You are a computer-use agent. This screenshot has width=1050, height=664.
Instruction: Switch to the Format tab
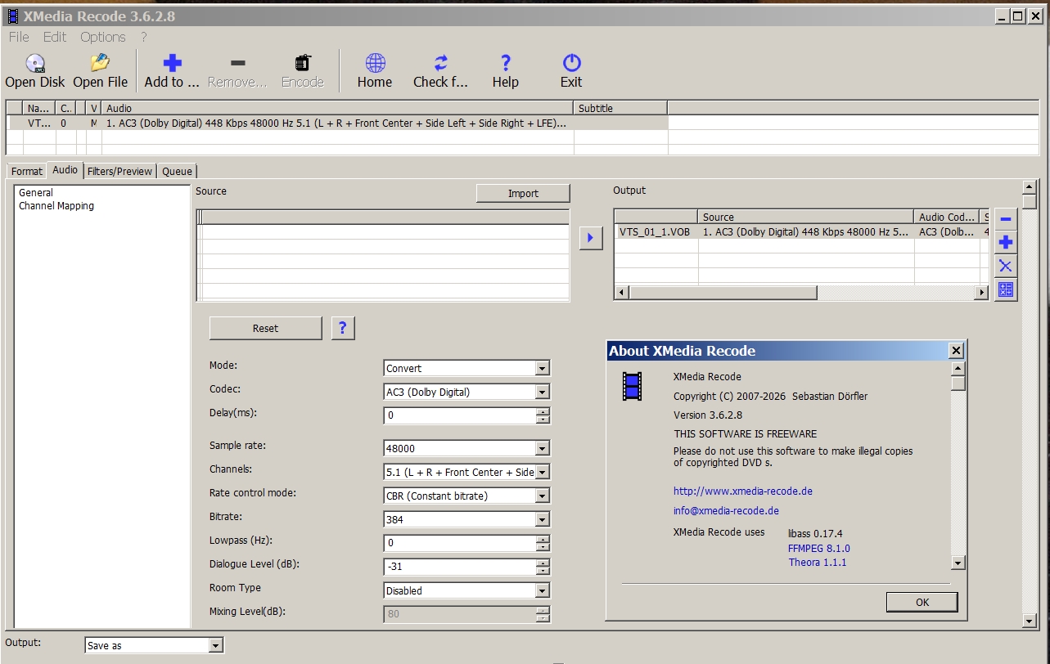(27, 171)
